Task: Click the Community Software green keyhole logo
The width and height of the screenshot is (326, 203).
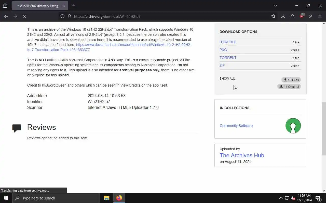Action: [293, 126]
